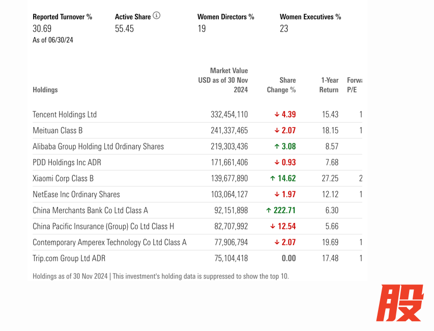
Task: Click the down arrow beside China Pacific Insurance change
Action: pos(273,226)
